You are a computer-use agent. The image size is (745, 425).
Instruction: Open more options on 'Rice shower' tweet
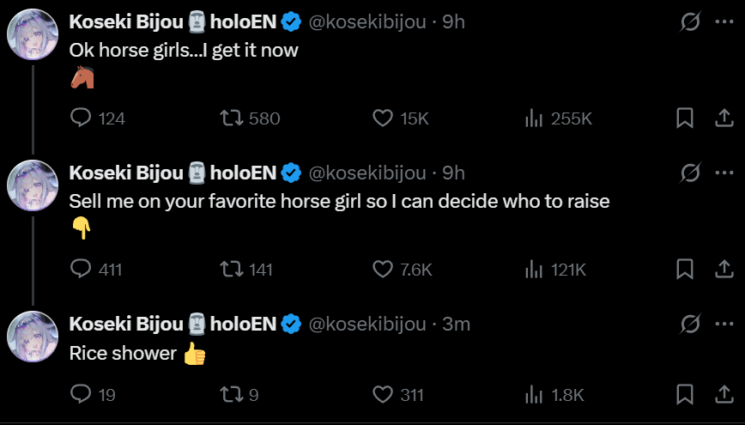(x=723, y=324)
